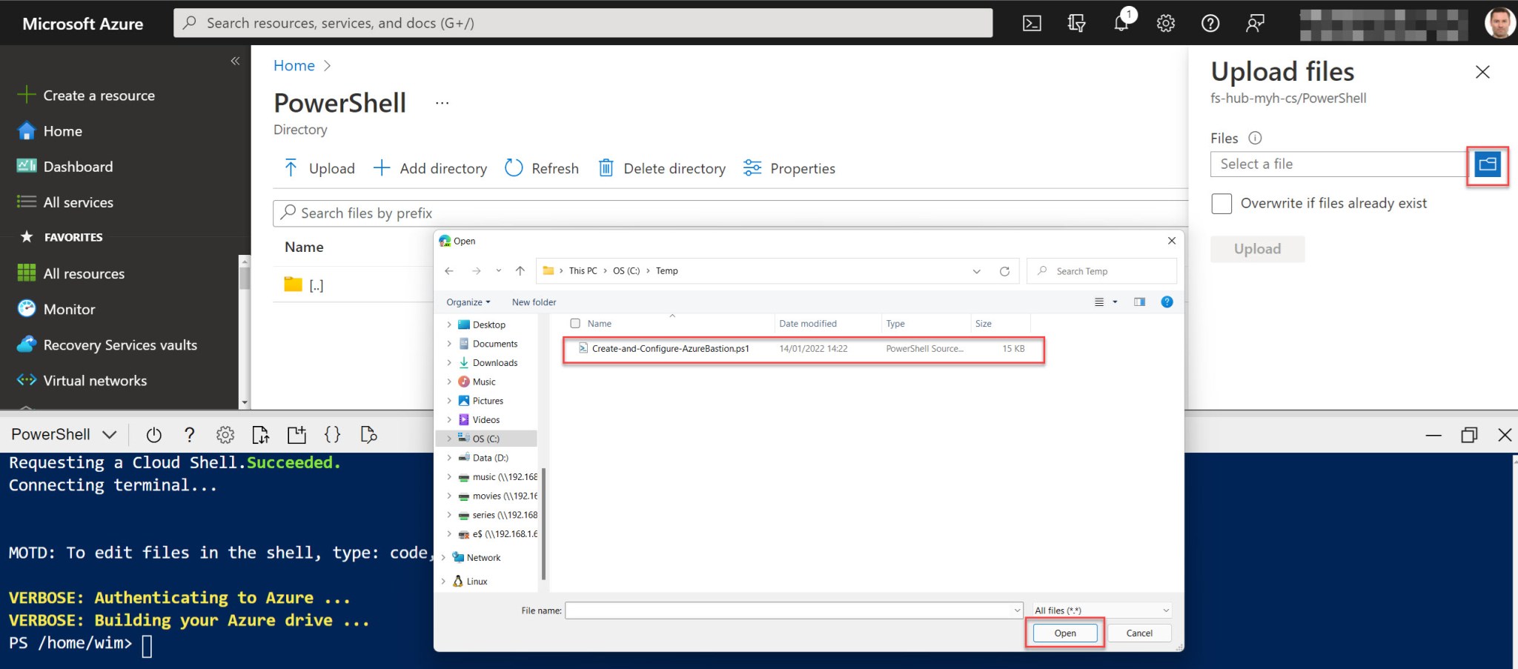The height and width of the screenshot is (669, 1518).
Task: Tick the select-all checkbox beside Name column
Action: click(x=575, y=324)
